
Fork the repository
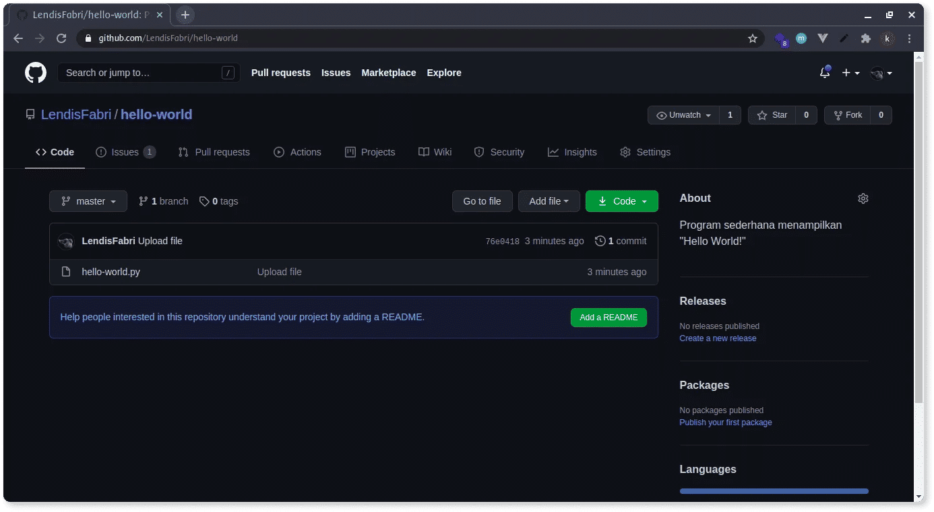coord(848,115)
